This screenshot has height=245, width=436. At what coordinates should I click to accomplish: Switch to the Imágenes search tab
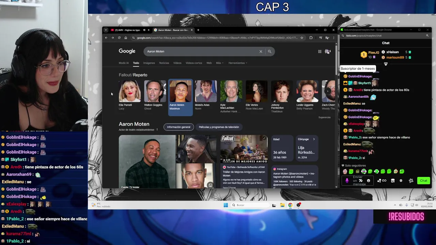click(149, 63)
